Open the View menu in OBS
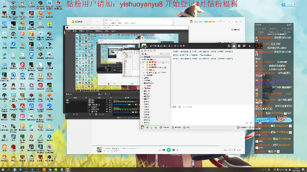 [82, 31]
